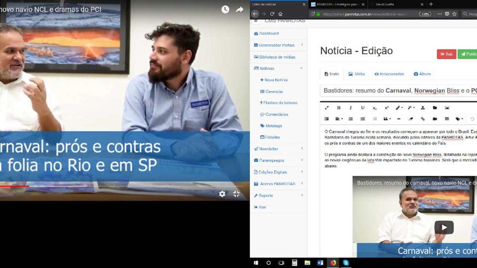Toggle the ordered numbered list

point(351,119)
